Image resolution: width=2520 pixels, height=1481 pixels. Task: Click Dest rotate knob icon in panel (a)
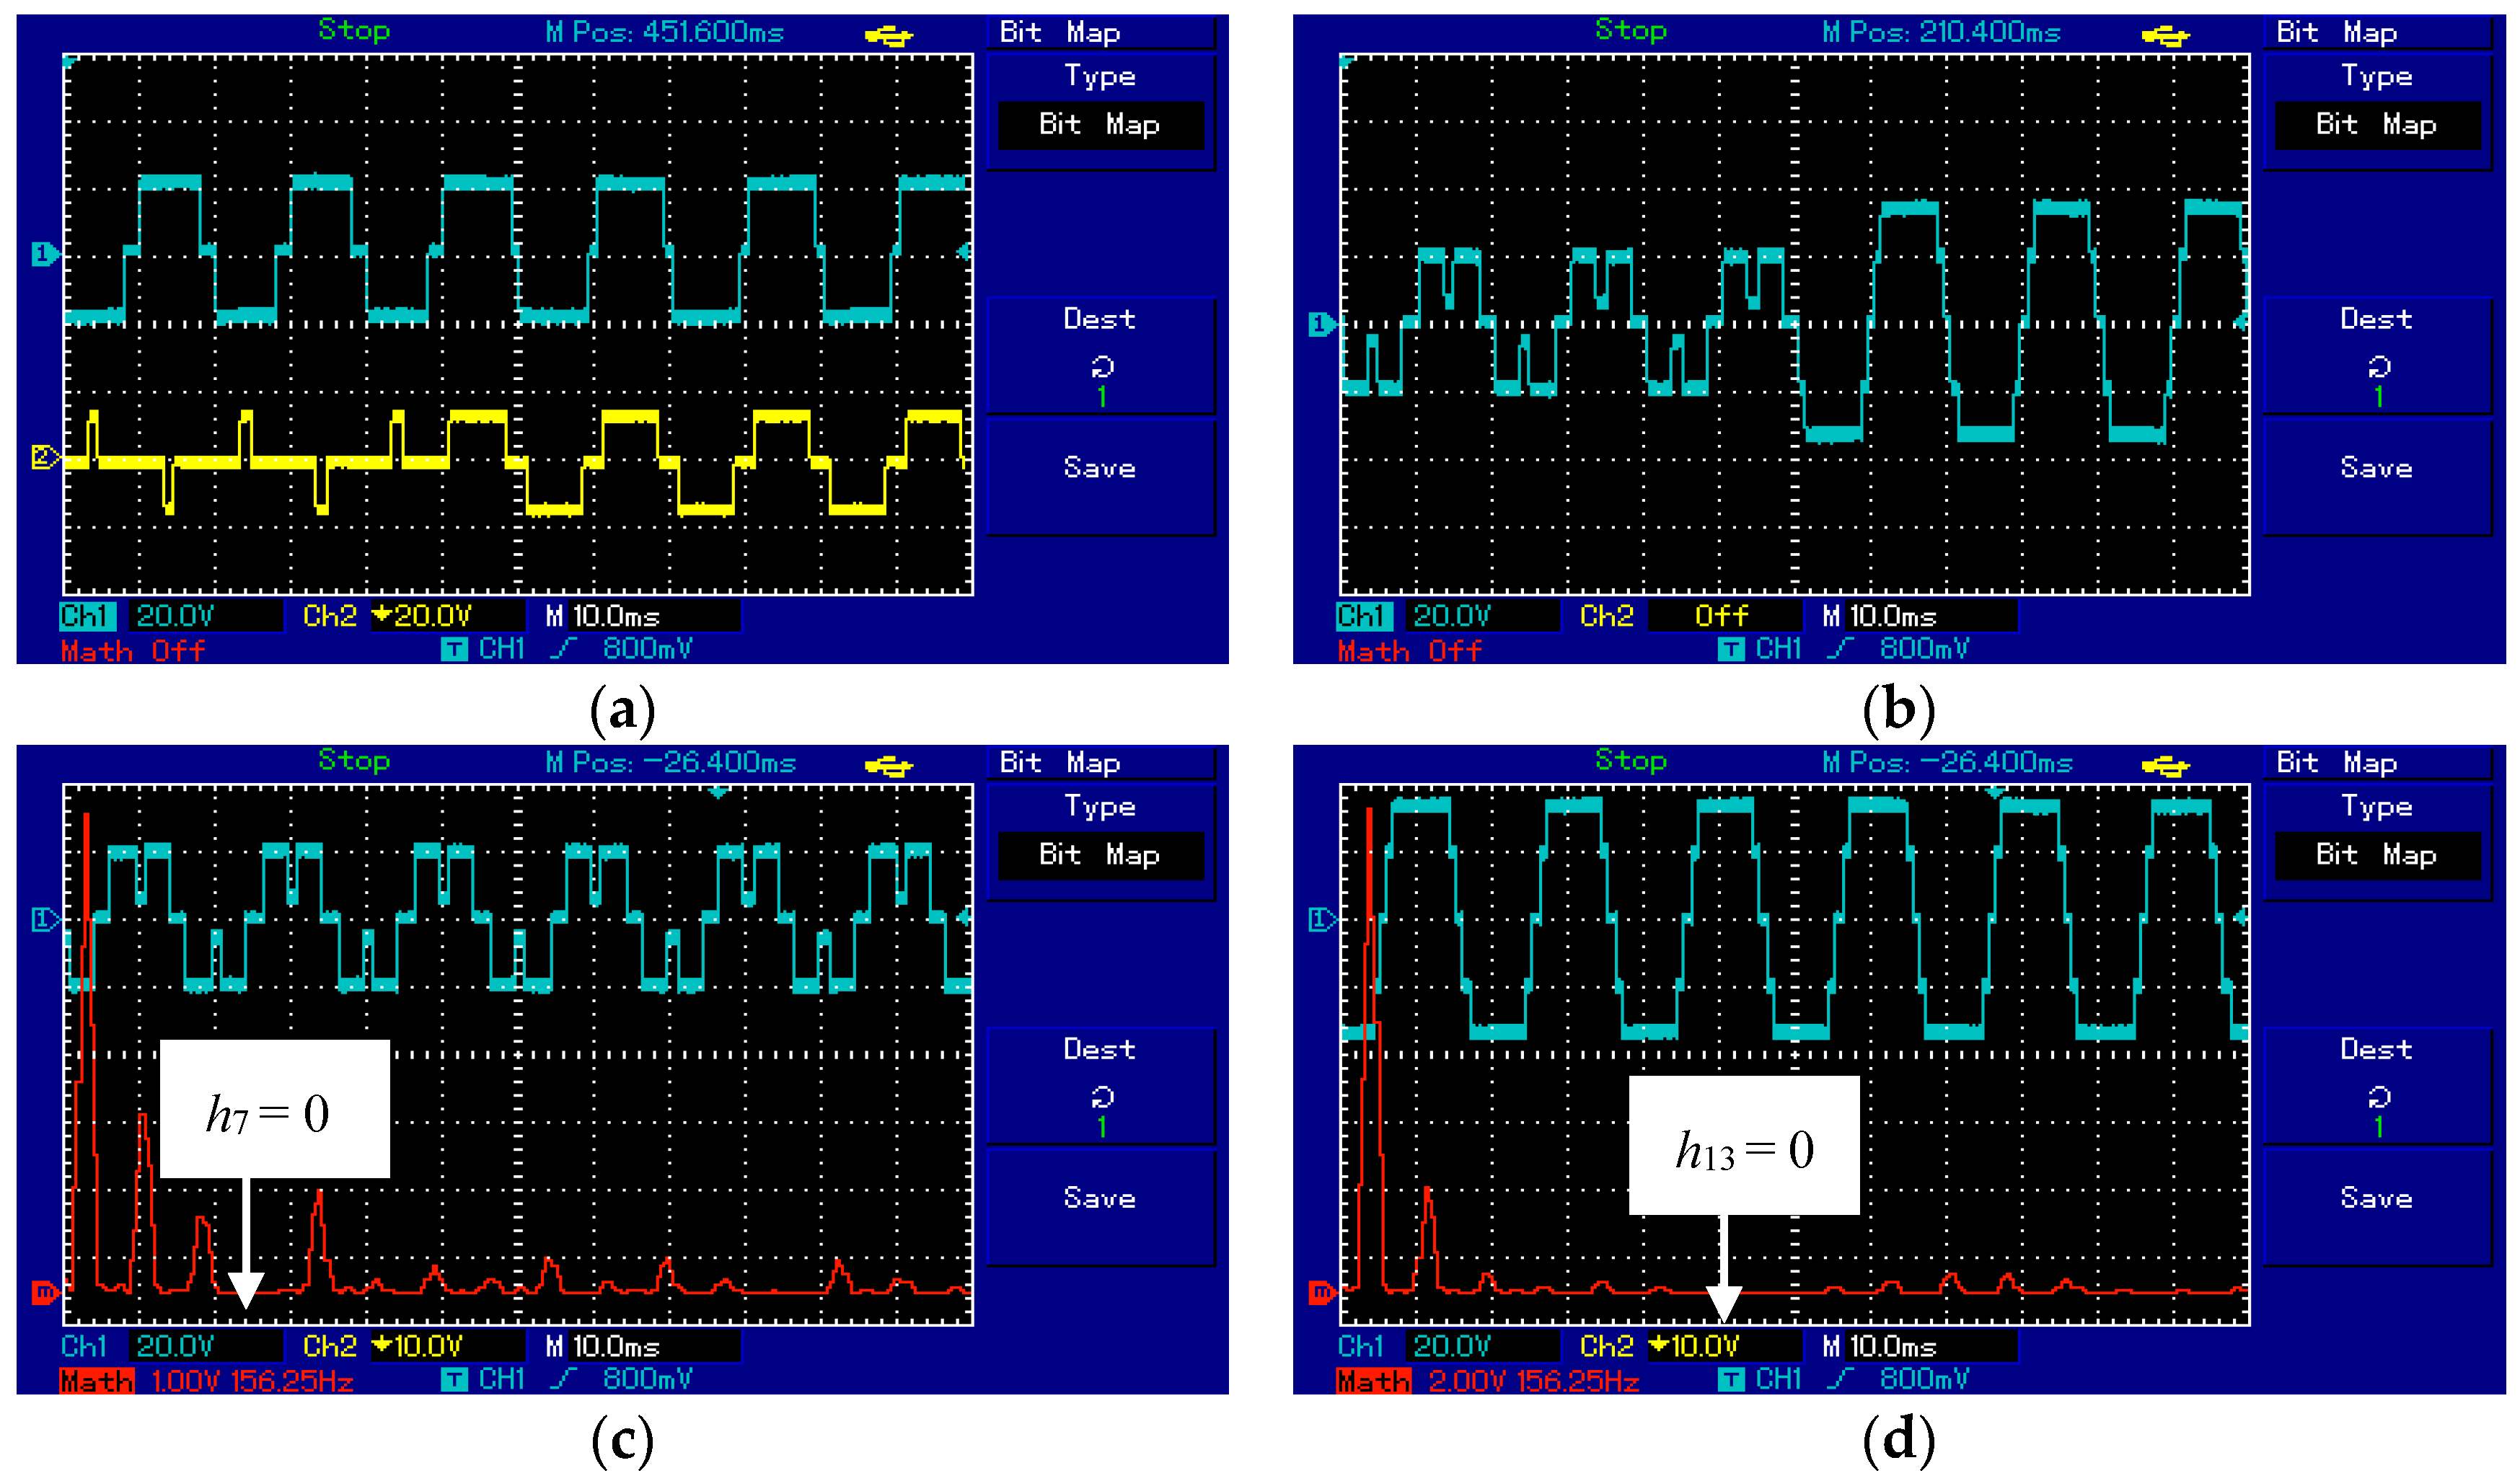pyautogui.click(x=1101, y=367)
